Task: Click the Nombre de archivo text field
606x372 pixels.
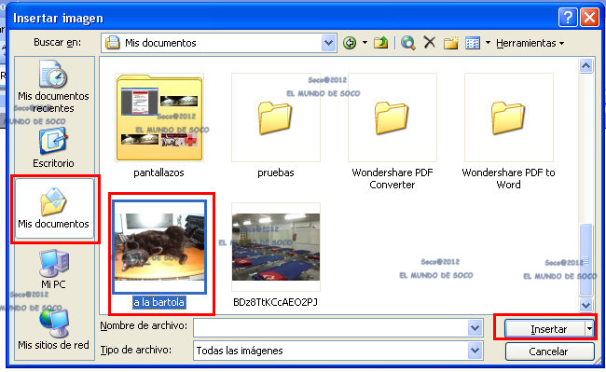Action: (x=331, y=328)
